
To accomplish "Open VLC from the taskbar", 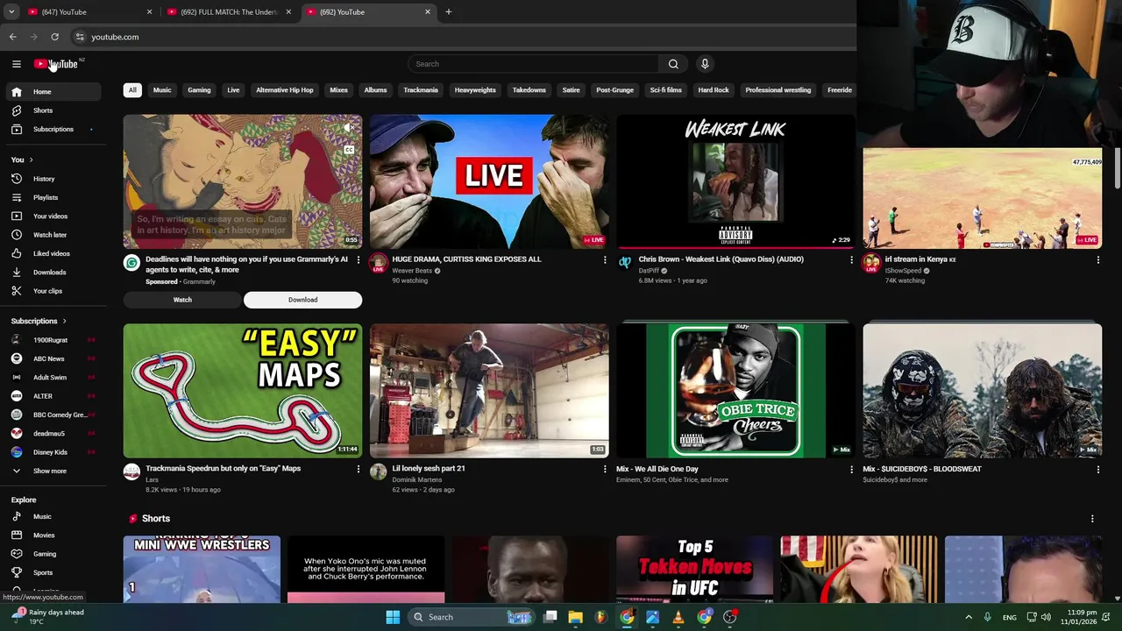I will pyautogui.click(x=678, y=617).
